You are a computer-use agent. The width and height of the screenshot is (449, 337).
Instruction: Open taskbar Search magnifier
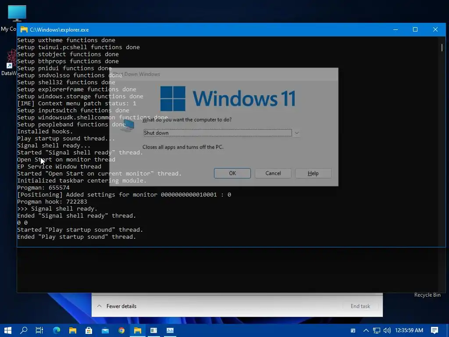click(x=24, y=330)
